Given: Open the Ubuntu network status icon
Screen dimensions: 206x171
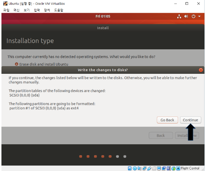Looking at the screenshot, I should [179, 16].
